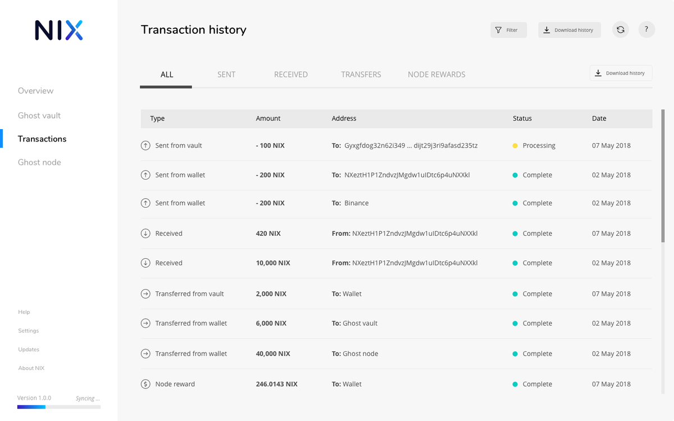Switch to the ALL tab
674x421 pixels.
click(166, 75)
